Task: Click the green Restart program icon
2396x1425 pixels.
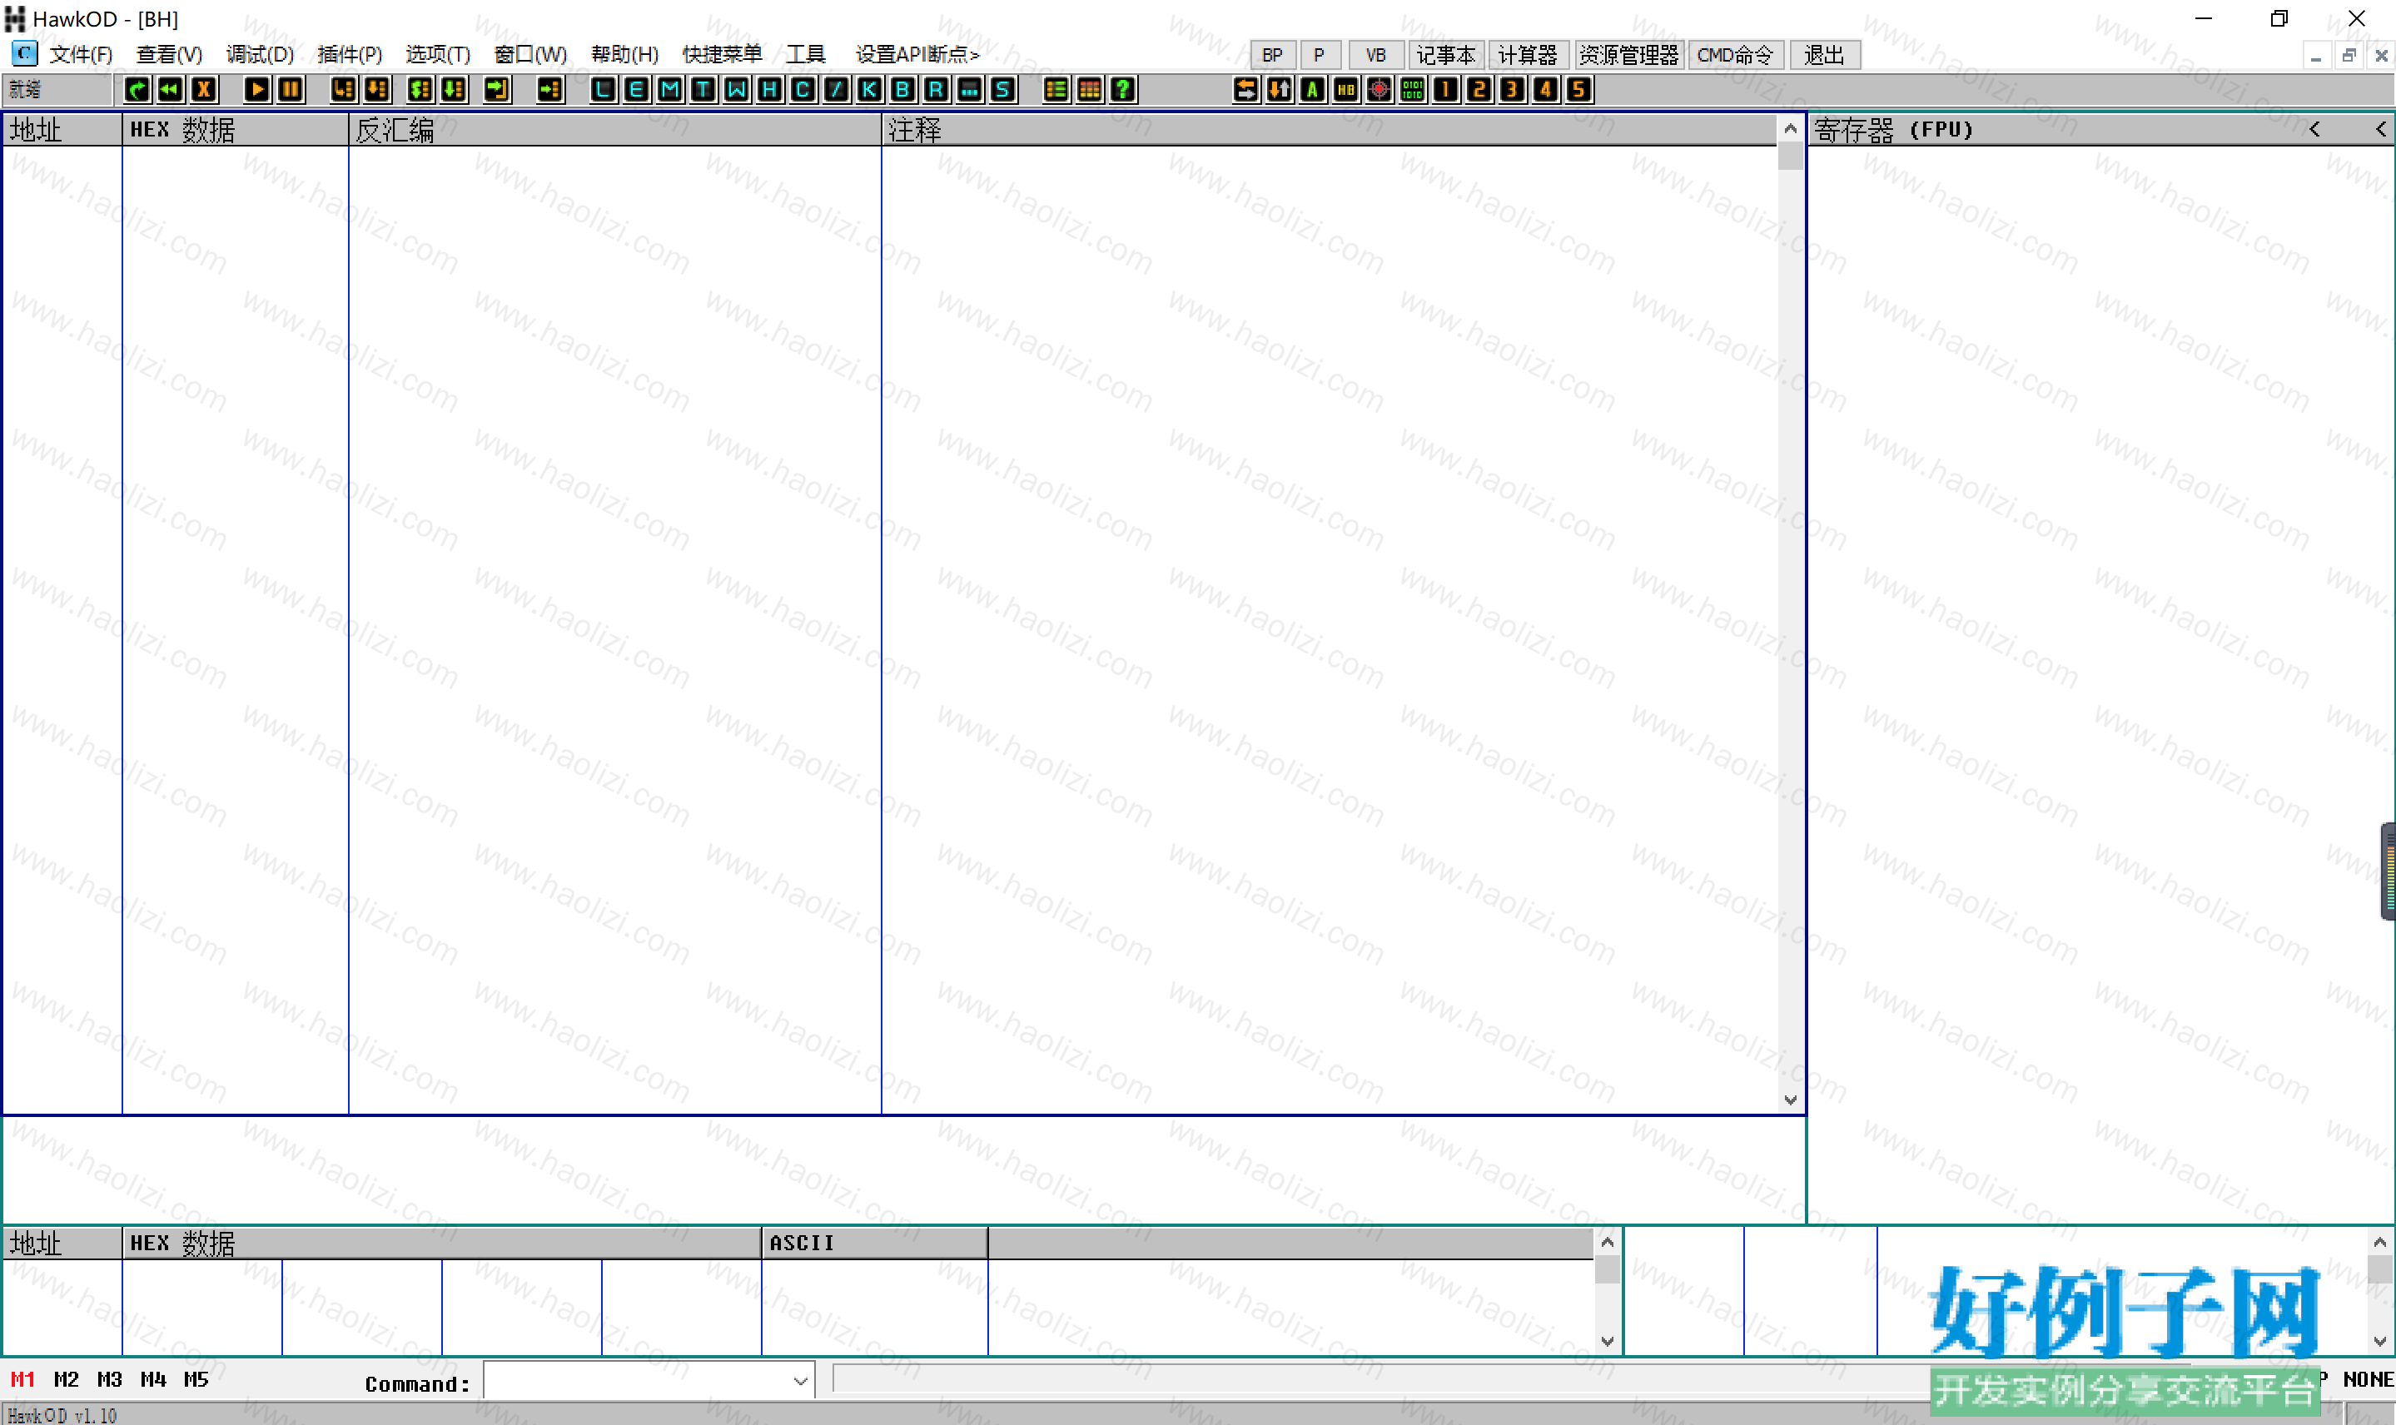Action: coord(137,90)
